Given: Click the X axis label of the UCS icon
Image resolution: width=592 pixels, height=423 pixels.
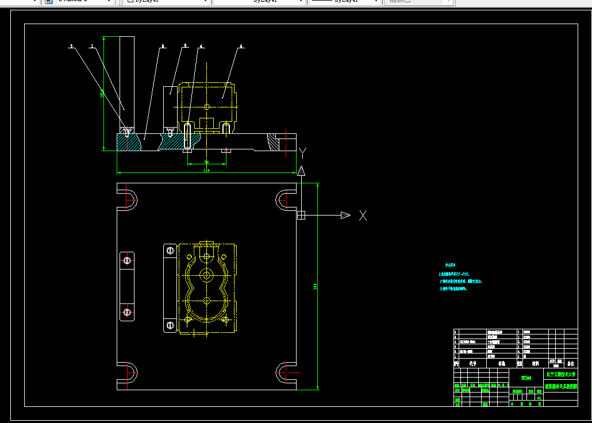Looking at the screenshot, I should point(363,216).
